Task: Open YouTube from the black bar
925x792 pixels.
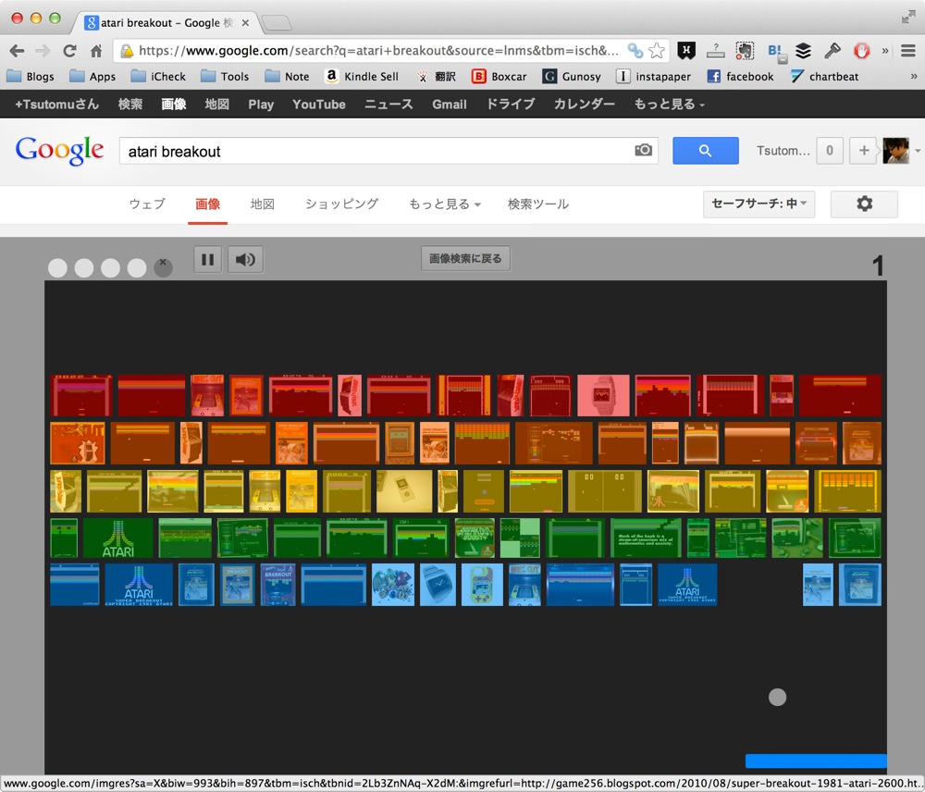Action: point(319,105)
